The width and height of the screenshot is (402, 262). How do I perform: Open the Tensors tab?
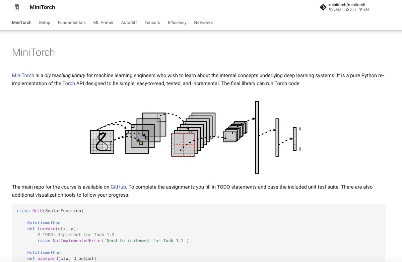(x=152, y=22)
